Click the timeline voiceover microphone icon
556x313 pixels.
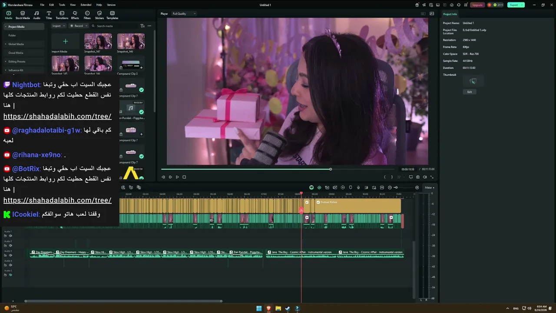pos(358,187)
